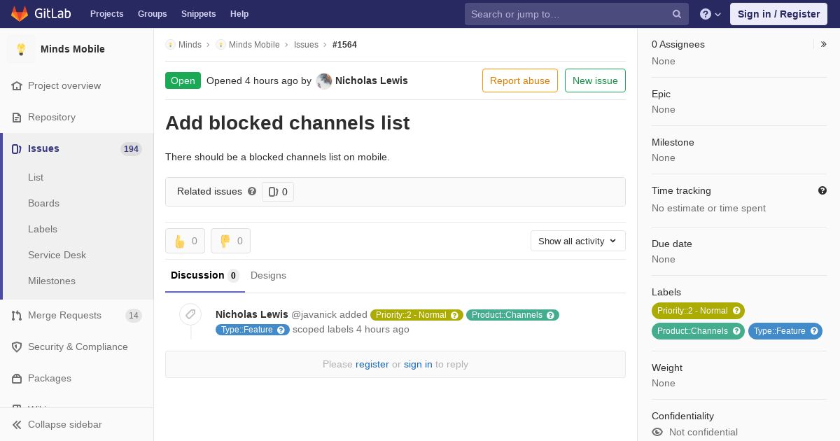Image resolution: width=840 pixels, height=441 pixels.
Task: Click the Type::Feature label help icon in sidebar
Action: [814, 331]
